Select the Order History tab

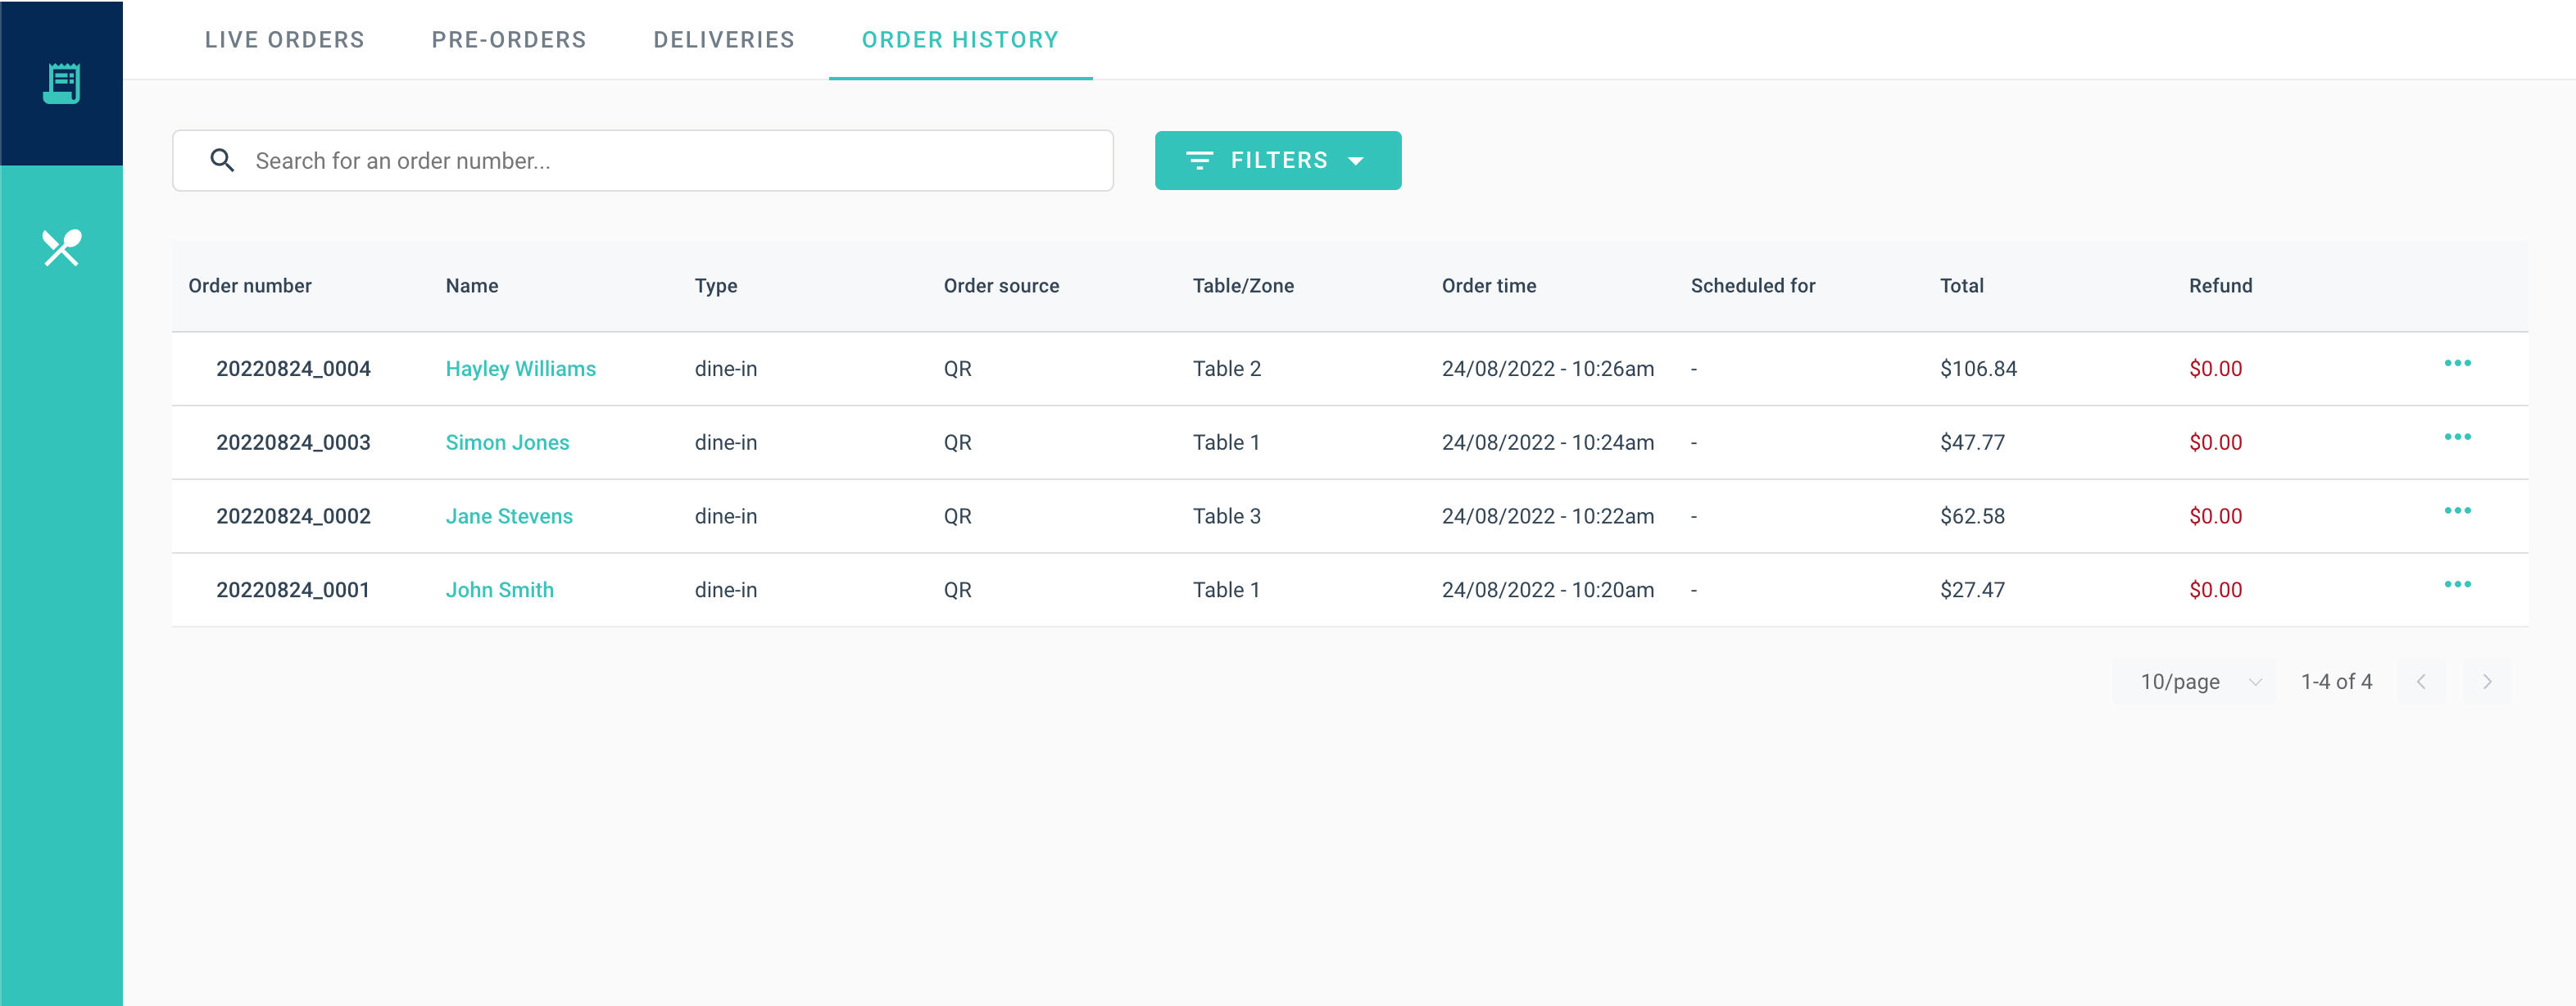(x=959, y=40)
